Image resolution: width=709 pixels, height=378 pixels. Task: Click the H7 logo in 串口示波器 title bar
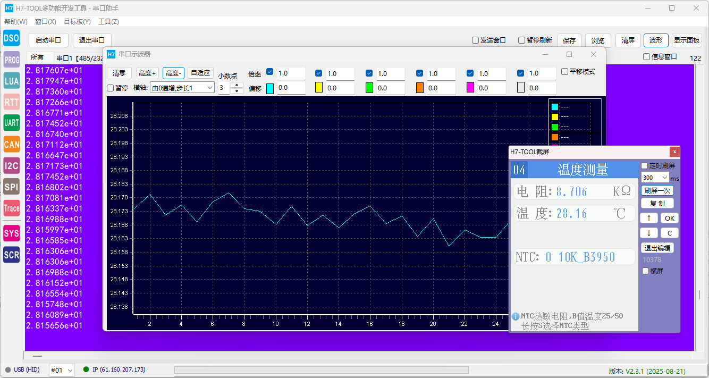(111, 54)
